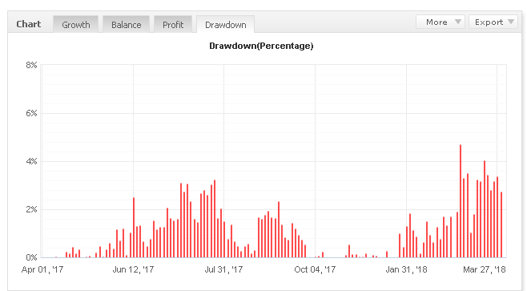Screen dimensions: 527x291
Task: Click the 6% y-axis label
Action: (x=31, y=113)
